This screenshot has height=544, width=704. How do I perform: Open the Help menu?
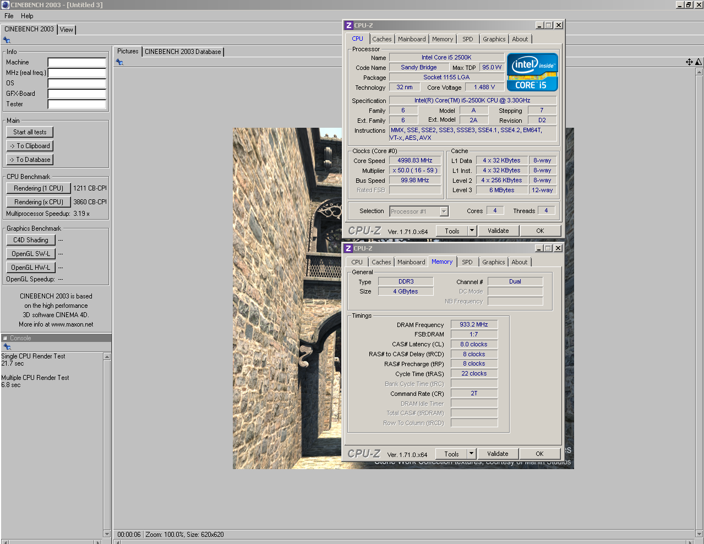[27, 16]
